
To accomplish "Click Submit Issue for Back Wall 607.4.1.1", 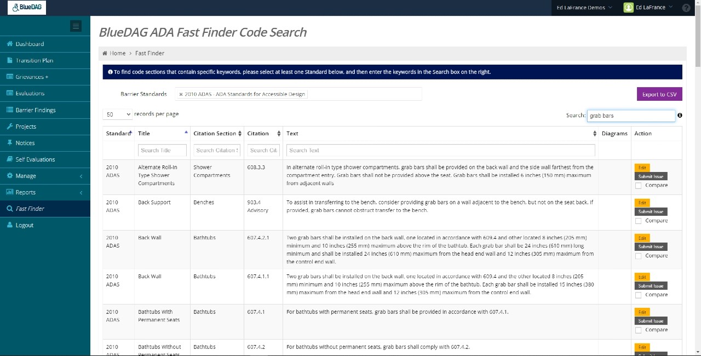I will (651, 286).
